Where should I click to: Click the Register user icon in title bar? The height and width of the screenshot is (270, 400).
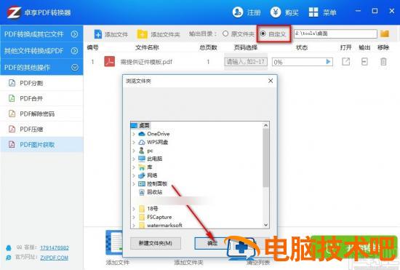[238, 12]
